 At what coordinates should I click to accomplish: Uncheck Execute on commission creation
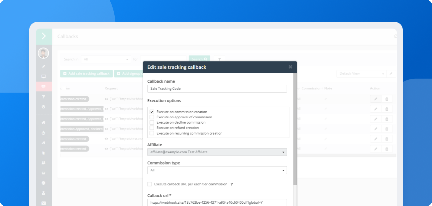(x=152, y=112)
